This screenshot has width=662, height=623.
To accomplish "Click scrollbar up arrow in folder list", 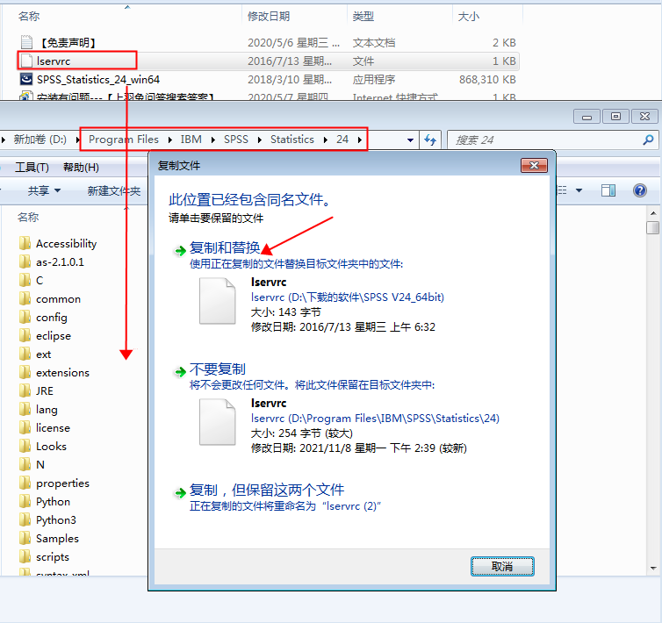I will point(653,213).
